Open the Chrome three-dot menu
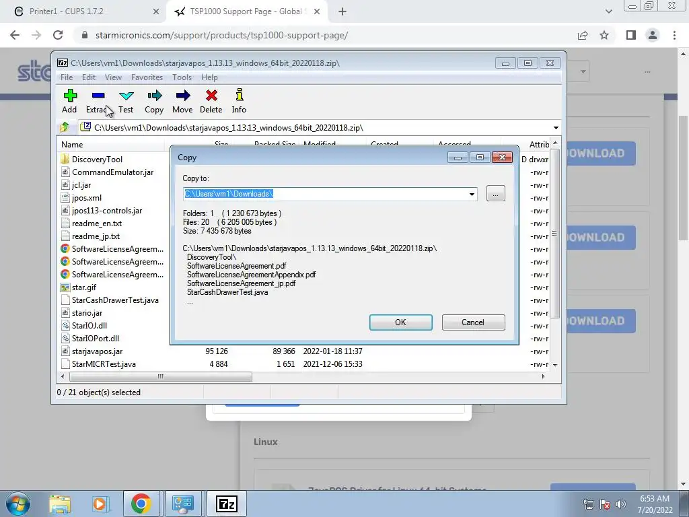The image size is (689, 517). tap(674, 35)
